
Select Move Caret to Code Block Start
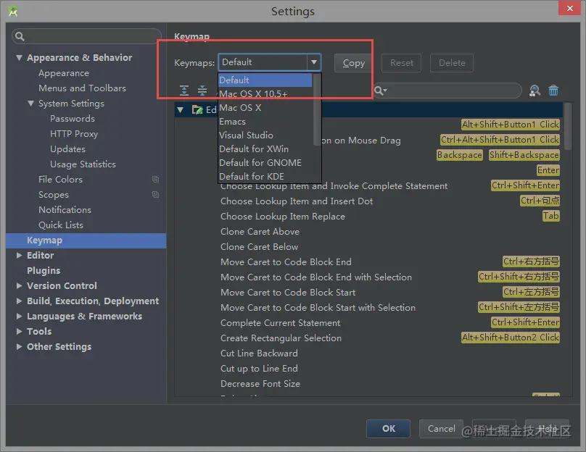(x=288, y=293)
